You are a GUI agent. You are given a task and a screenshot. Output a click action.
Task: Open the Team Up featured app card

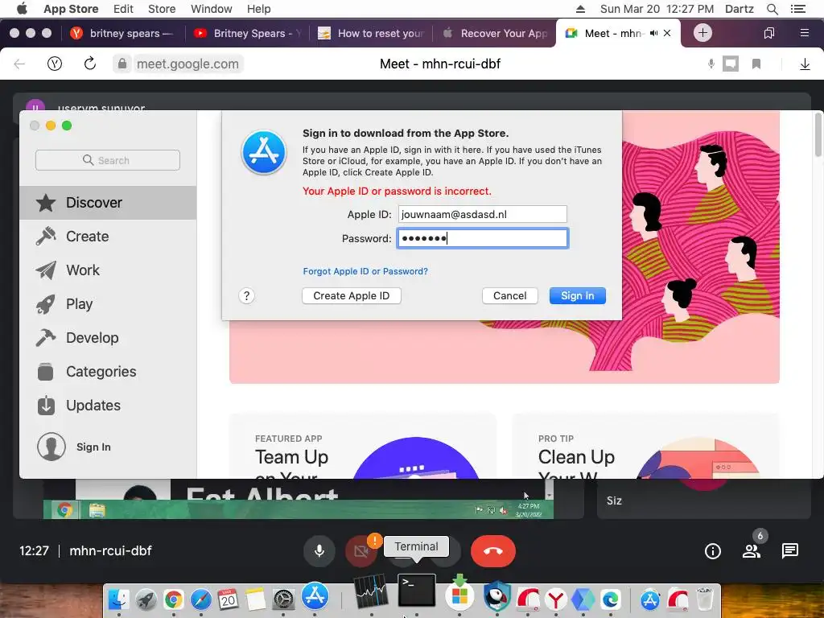coord(363,446)
